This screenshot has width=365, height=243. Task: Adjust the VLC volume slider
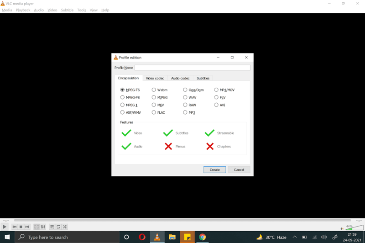[355, 227]
